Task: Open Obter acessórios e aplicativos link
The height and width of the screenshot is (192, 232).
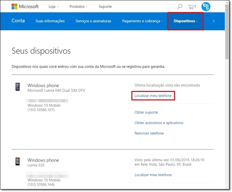Action: (159, 123)
